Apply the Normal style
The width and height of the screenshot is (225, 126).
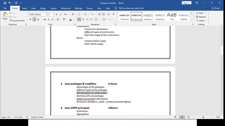[124, 17]
